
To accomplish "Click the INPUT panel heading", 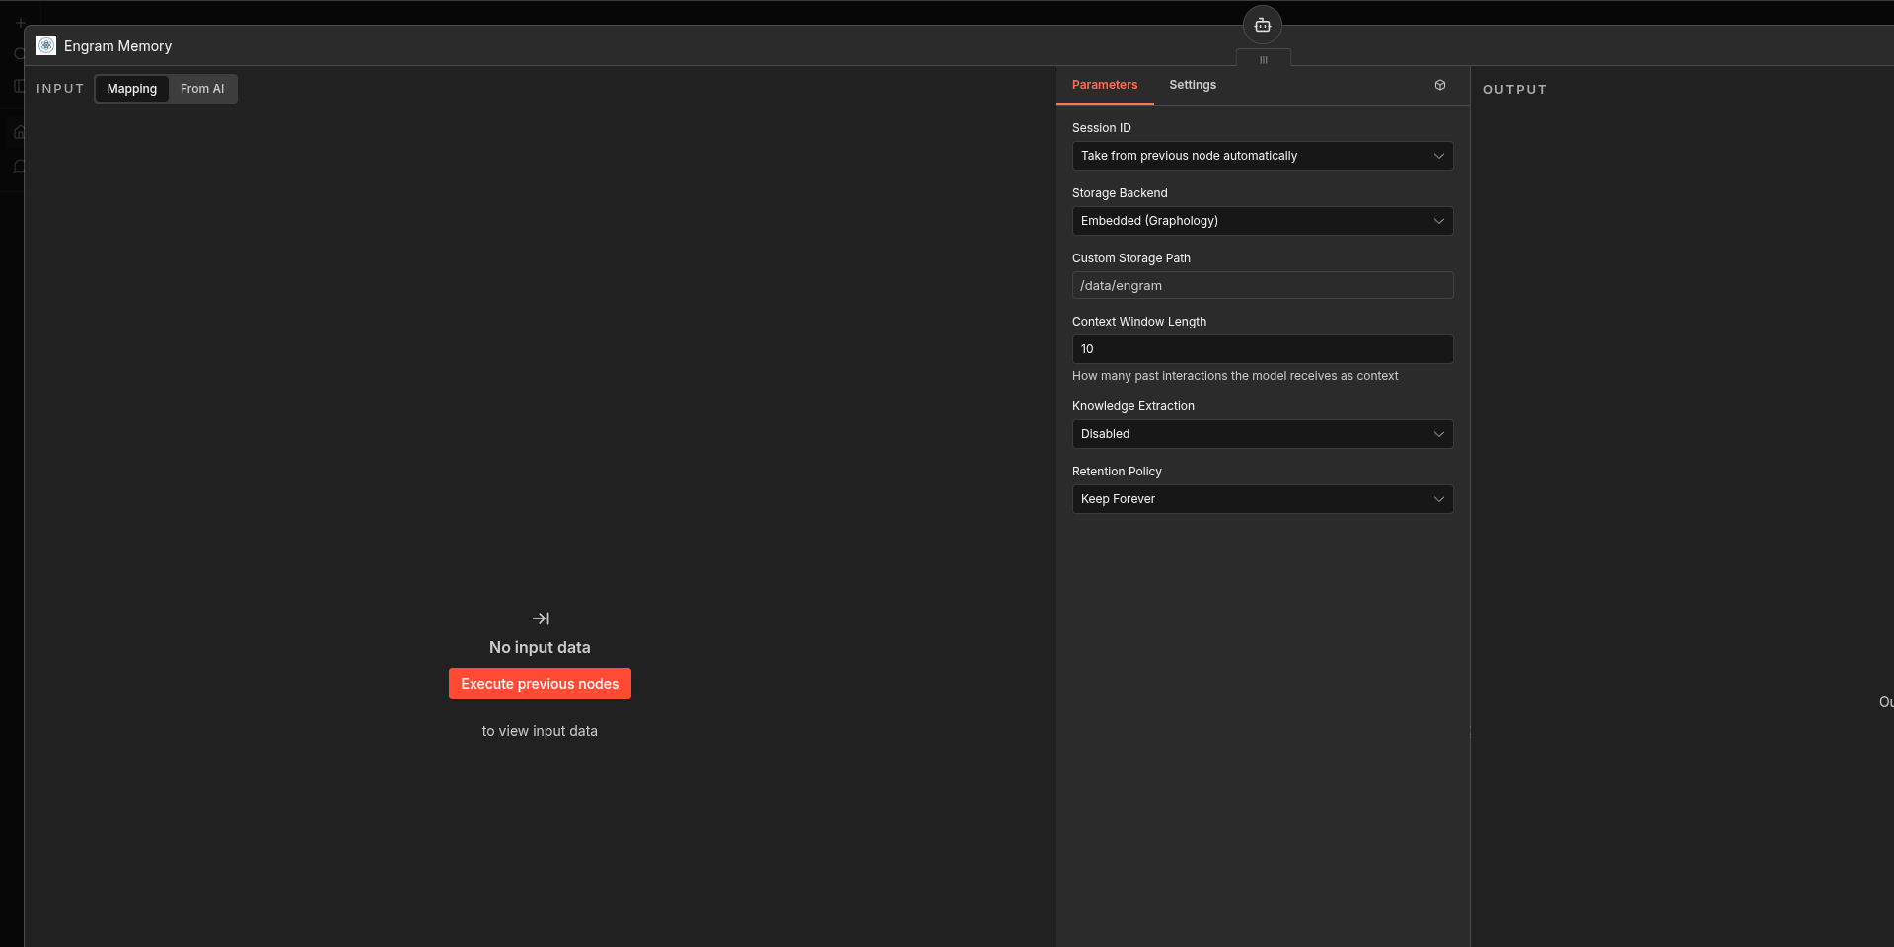I will [60, 89].
